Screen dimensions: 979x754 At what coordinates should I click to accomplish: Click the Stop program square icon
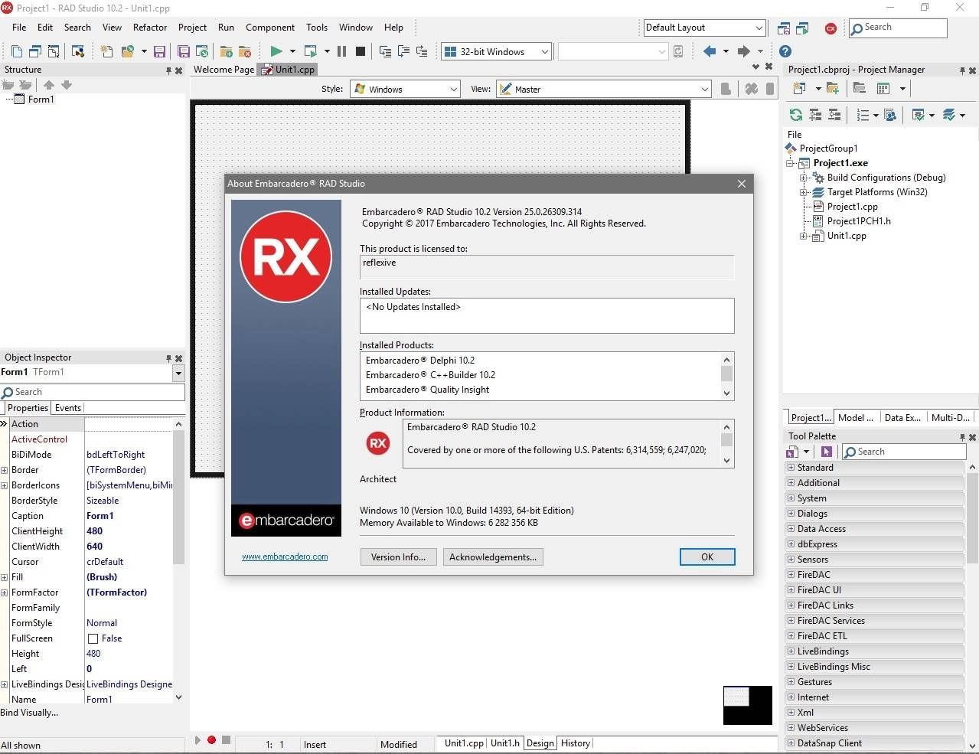click(x=361, y=51)
